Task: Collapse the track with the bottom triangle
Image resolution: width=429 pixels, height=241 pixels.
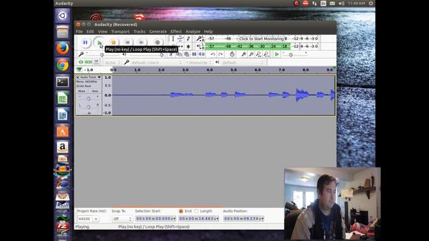Action: [89, 113]
